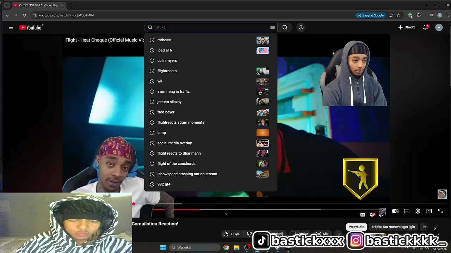Toggle subtitles button in player controls

406,211
